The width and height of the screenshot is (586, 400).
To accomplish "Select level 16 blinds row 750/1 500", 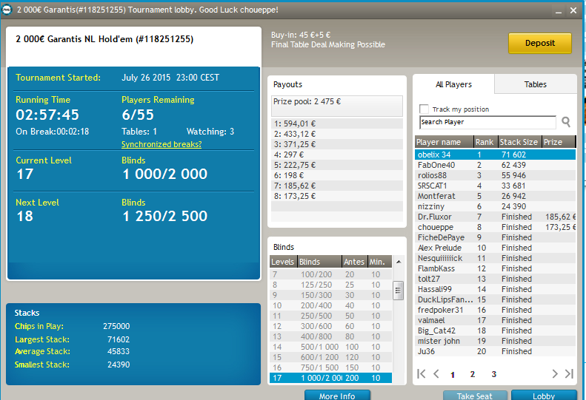I will pos(330,367).
